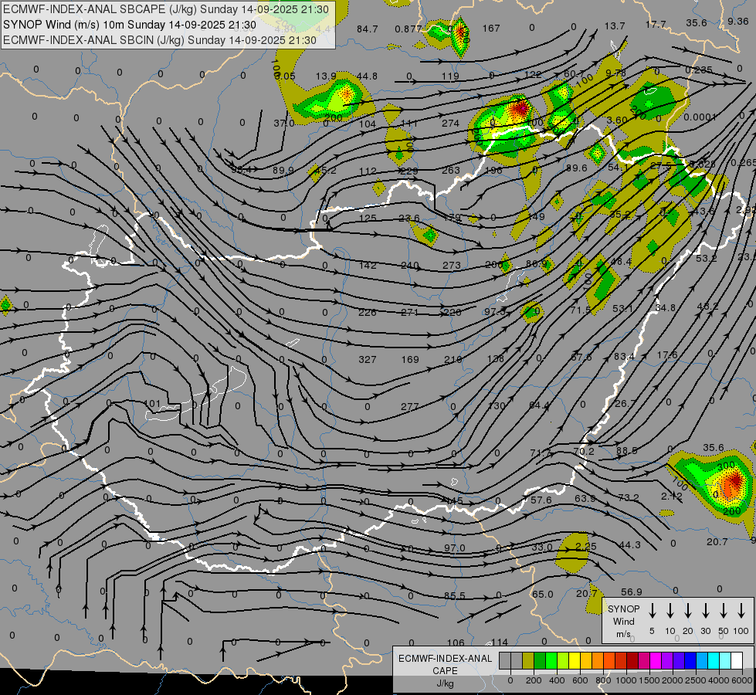Select the pure yellow CAPE legend swatch

[575, 661]
